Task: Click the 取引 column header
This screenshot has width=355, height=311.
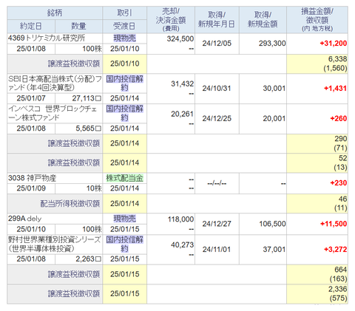Action: pyautogui.click(x=124, y=13)
